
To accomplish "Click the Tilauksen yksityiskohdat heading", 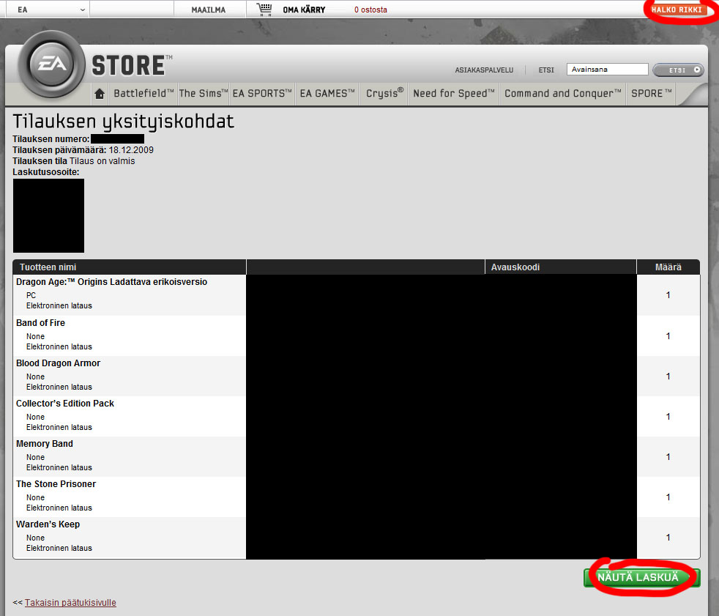I will [123, 122].
